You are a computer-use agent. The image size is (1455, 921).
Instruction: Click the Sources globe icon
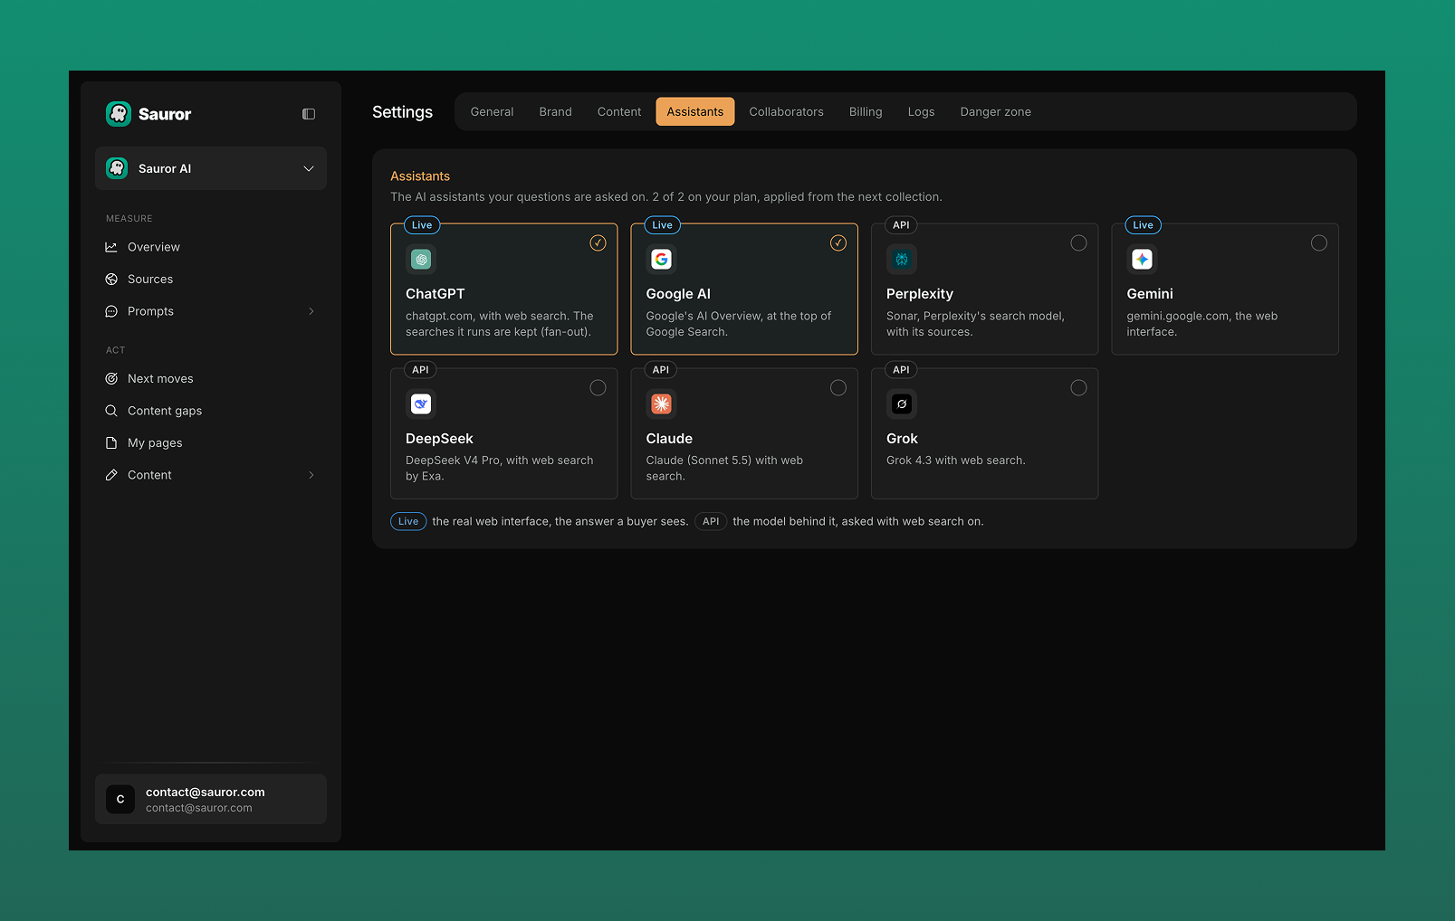coord(111,280)
